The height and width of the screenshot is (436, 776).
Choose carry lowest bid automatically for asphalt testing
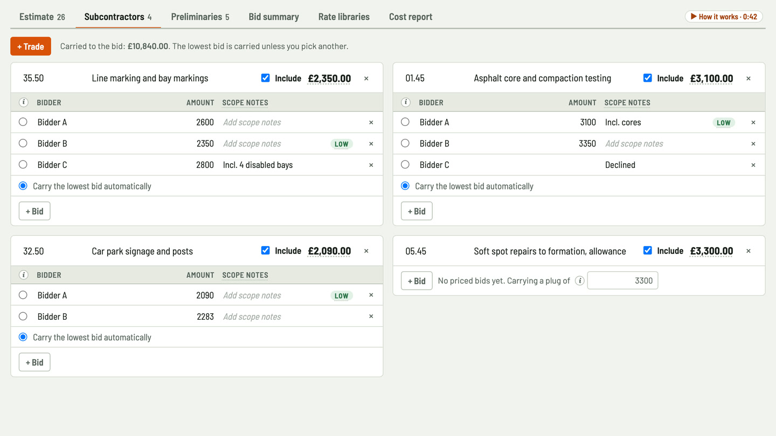[405, 186]
